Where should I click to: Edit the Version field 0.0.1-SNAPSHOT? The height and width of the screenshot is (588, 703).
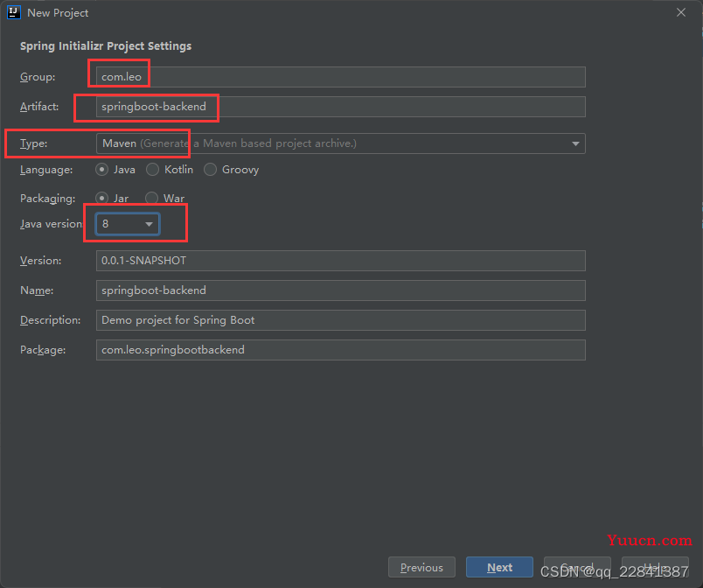[x=340, y=261]
